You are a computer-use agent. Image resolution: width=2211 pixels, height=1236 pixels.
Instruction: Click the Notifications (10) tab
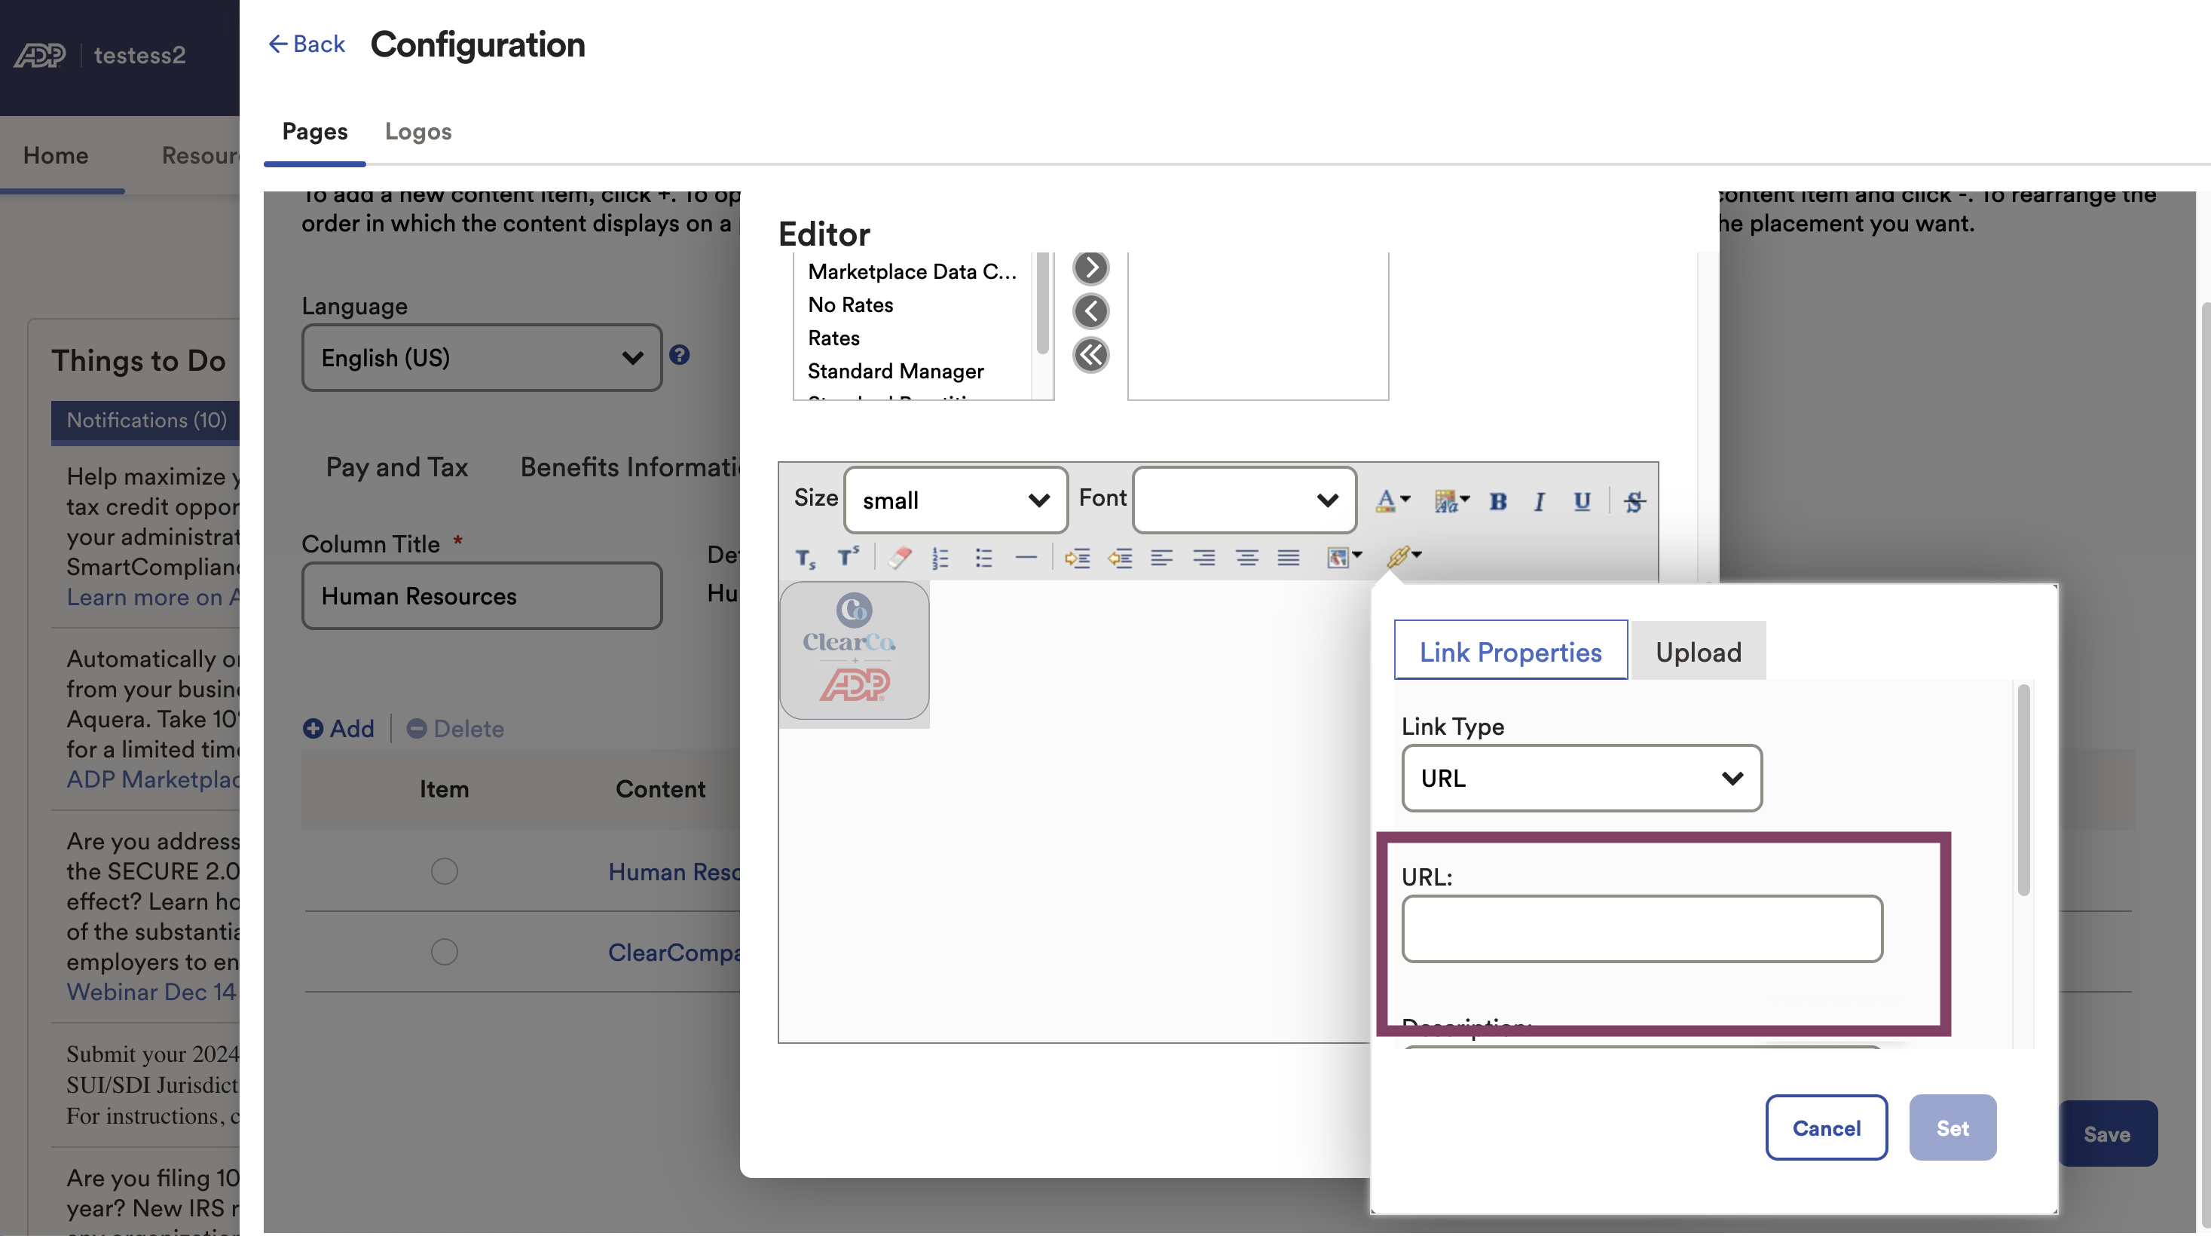point(146,421)
